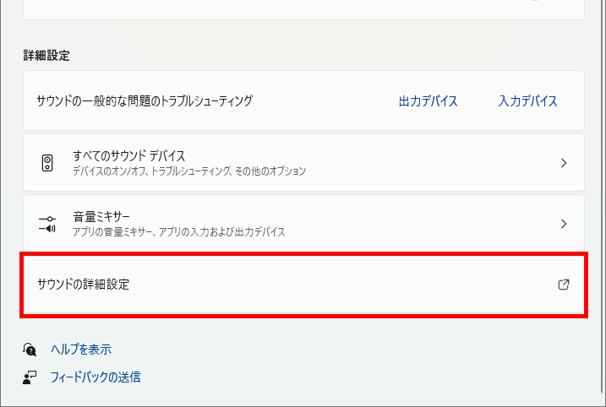This screenshot has width=606, height=407.
Task: Click the volume mixer slider icon
Action: (47, 224)
